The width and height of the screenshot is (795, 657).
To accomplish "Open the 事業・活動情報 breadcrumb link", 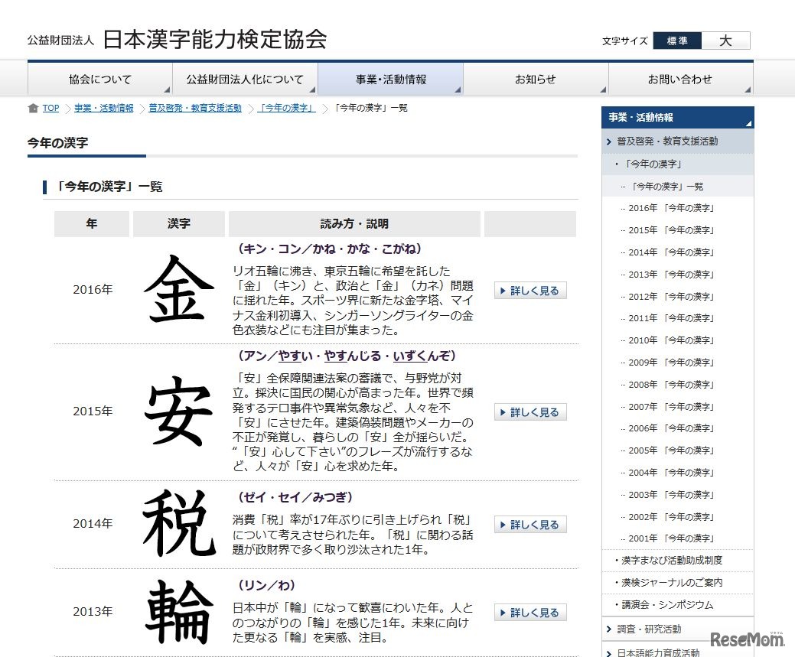I will pyautogui.click(x=104, y=109).
